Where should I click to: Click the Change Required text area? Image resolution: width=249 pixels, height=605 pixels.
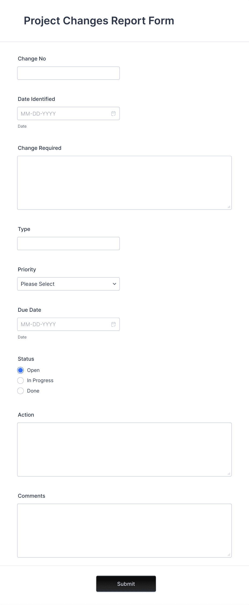[124, 182]
